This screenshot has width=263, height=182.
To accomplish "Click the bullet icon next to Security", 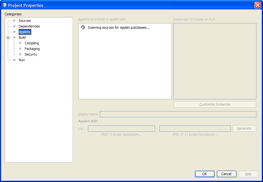I will click(20, 54).
